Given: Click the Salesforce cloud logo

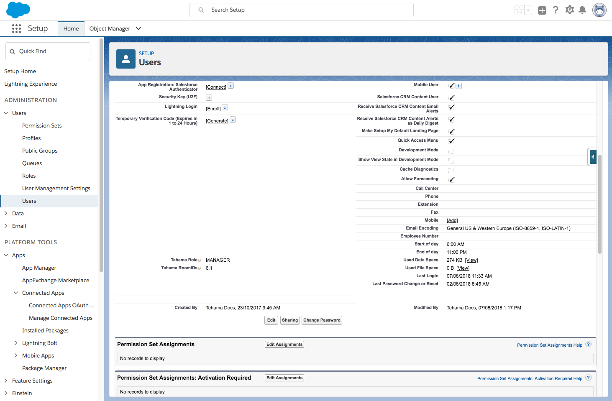Looking at the screenshot, I should 18,10.
